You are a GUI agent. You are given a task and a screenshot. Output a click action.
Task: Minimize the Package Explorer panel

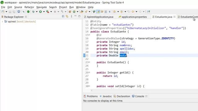[75, 16]
